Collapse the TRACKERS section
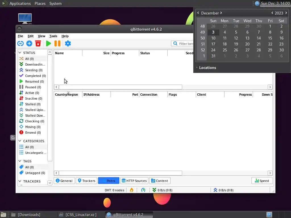Viewport: 291px width, 218px height. pyautogui.click(x=20, y=181)
